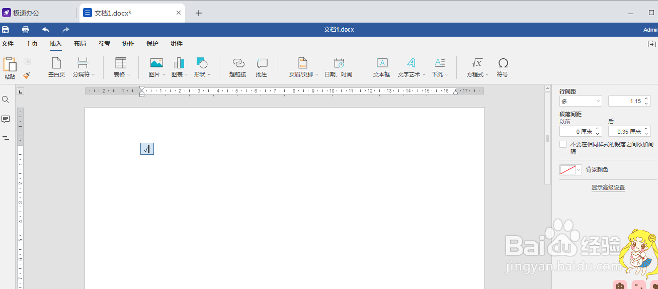658x289 pixels.
Task: Switch to the 协作 tab
Action: point(128,44)
